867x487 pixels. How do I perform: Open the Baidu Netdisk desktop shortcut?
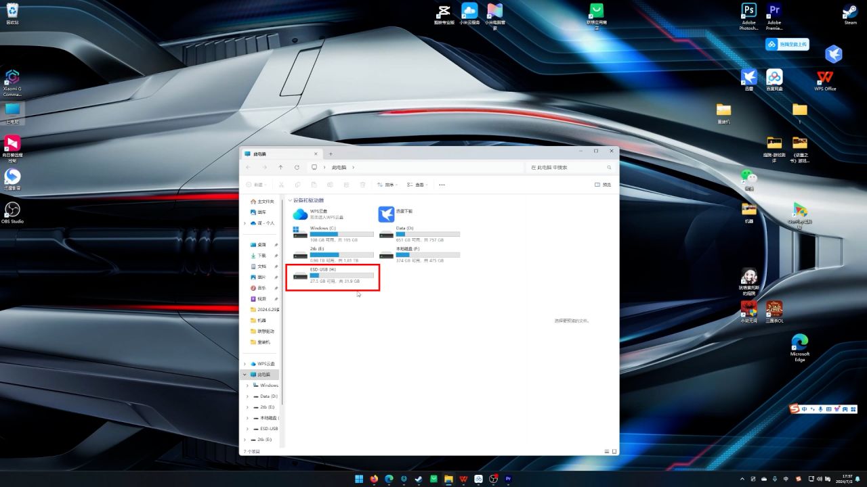click(x=774, y=80)
